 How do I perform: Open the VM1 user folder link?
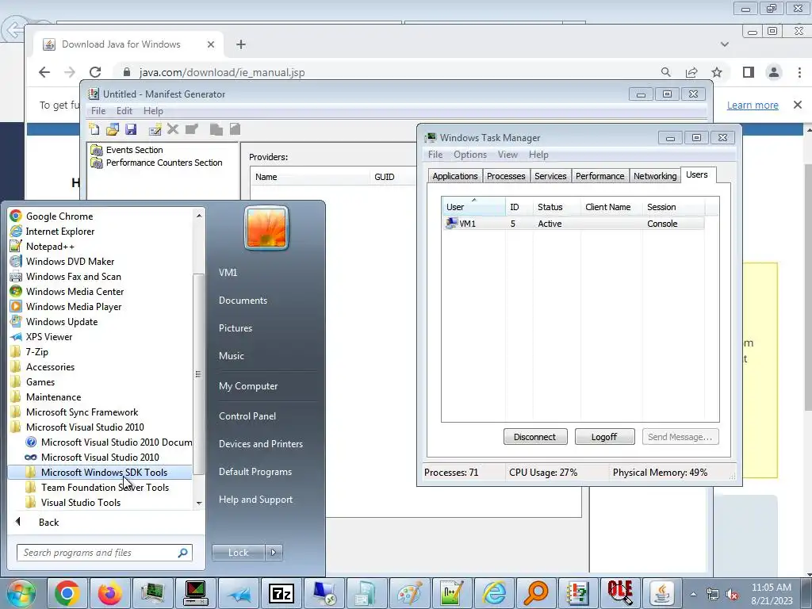pyautogui.click(x=228, y=273)
